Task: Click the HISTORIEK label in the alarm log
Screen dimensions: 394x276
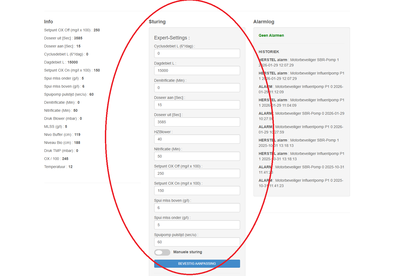Action: click(x=269, y=52)
